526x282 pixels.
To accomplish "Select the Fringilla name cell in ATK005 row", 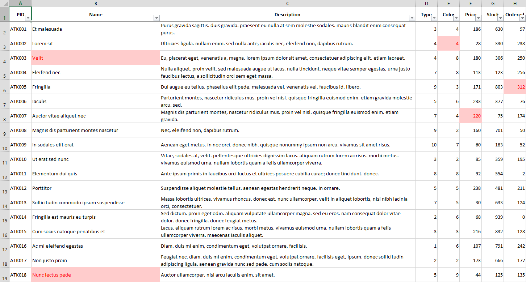I will click(x=96, y=87).
